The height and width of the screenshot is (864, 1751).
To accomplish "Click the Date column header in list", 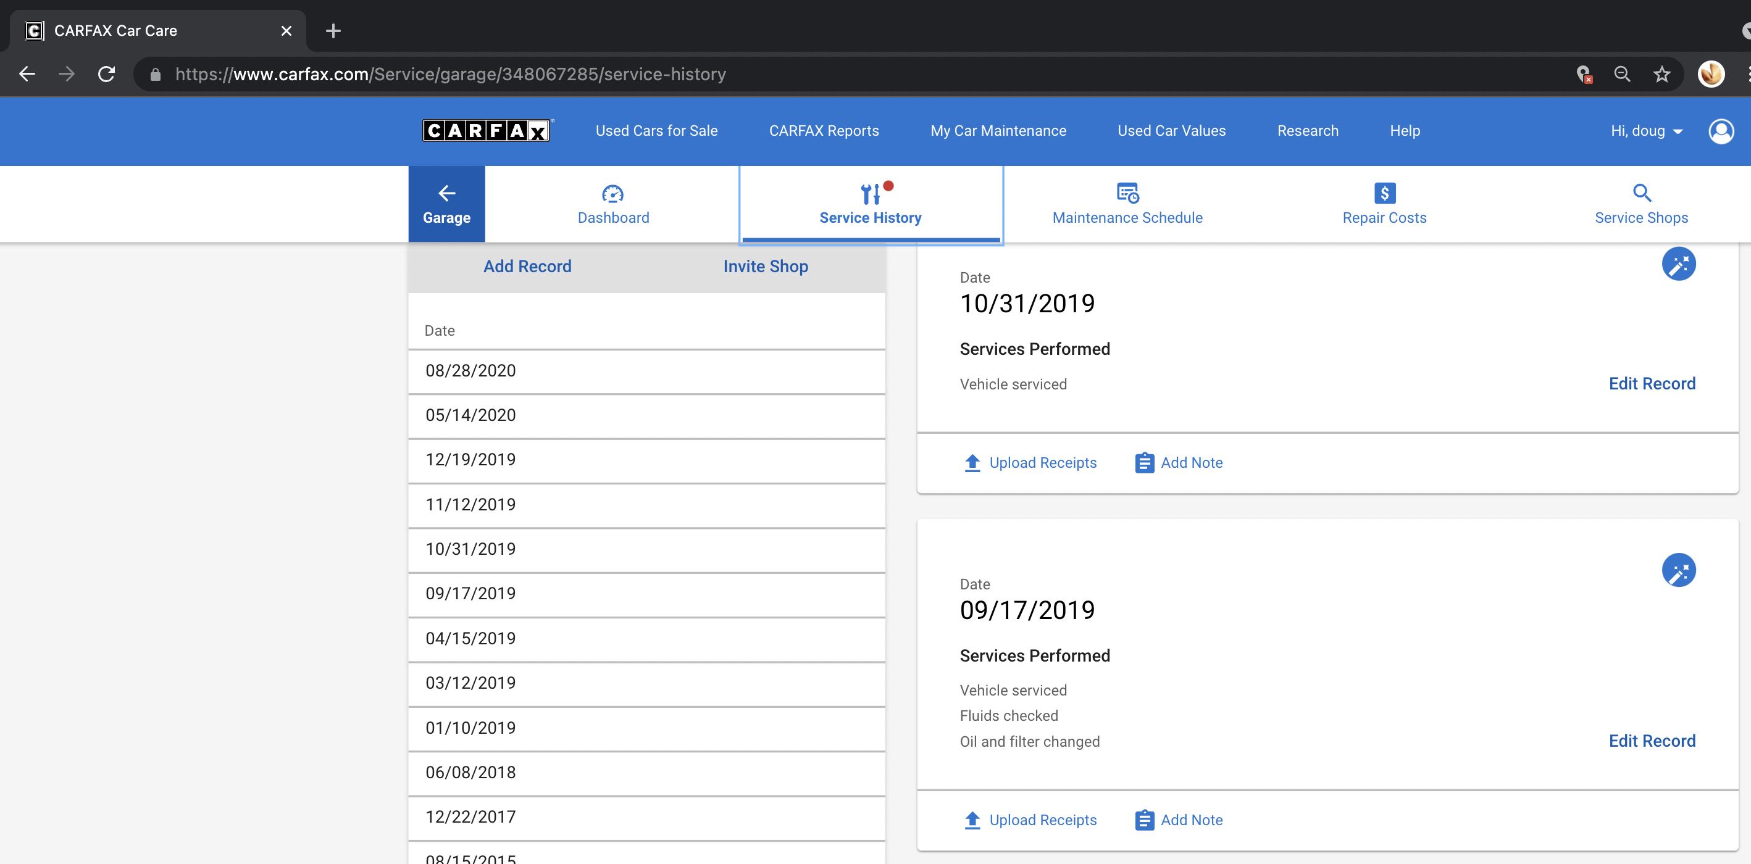I will click(440, 331).
